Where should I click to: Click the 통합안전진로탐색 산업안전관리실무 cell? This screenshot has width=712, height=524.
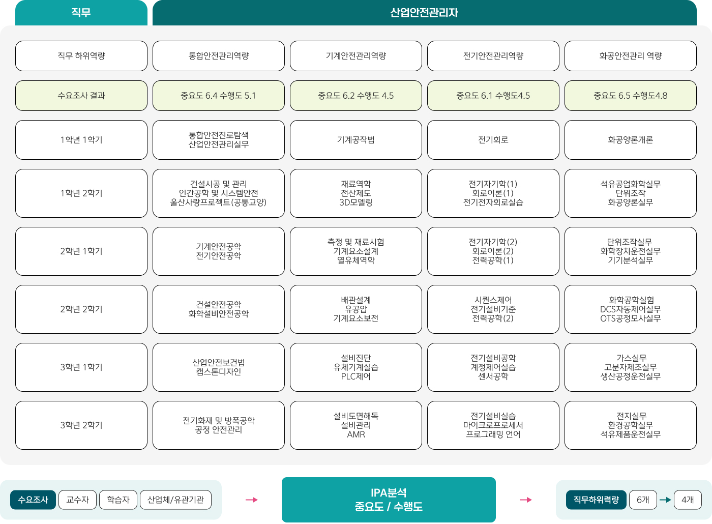pos(219,140)
